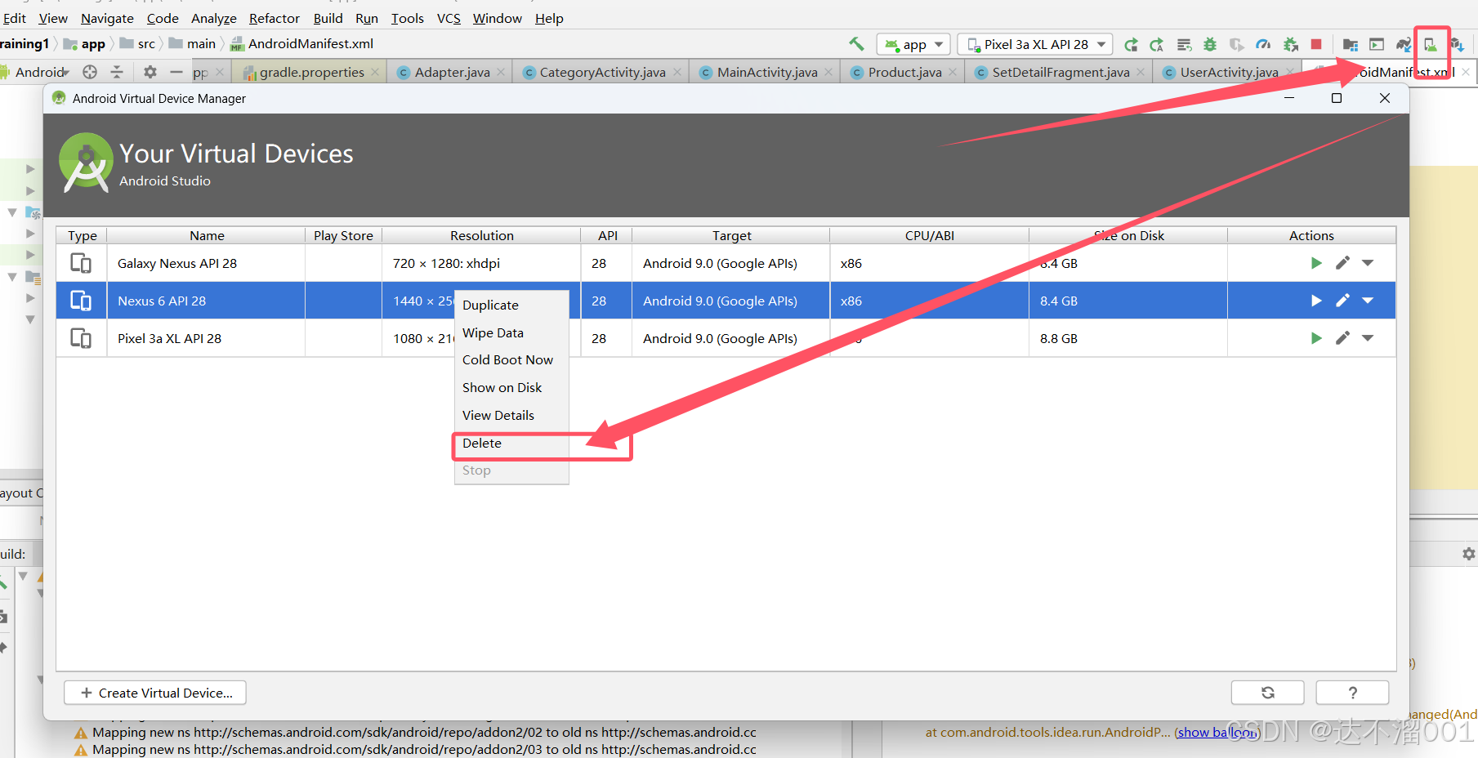The width and height of the screenshot is (1478, 758).
Task: Close the gradle.properties tab
Action: pyautogui.click(x=375, y=72)
